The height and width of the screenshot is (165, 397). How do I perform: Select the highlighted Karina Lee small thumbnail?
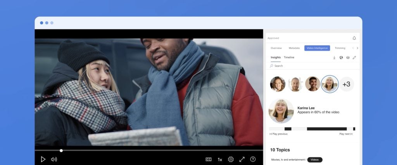(330, 84)
